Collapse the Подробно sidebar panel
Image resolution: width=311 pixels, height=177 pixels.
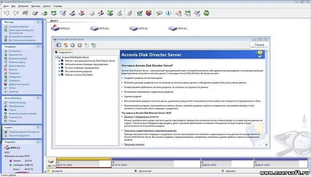38,142
